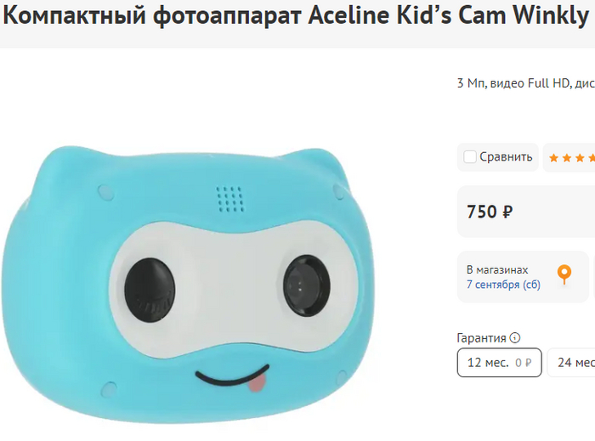This screenshot has width=595, height=441.
Task: Click the first orange rating star
Action: point(553,158)
